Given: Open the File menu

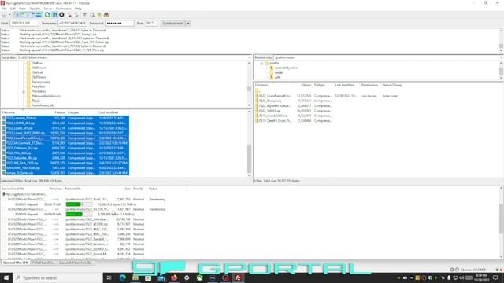Looking at the screenshot, I should [4, 9].
